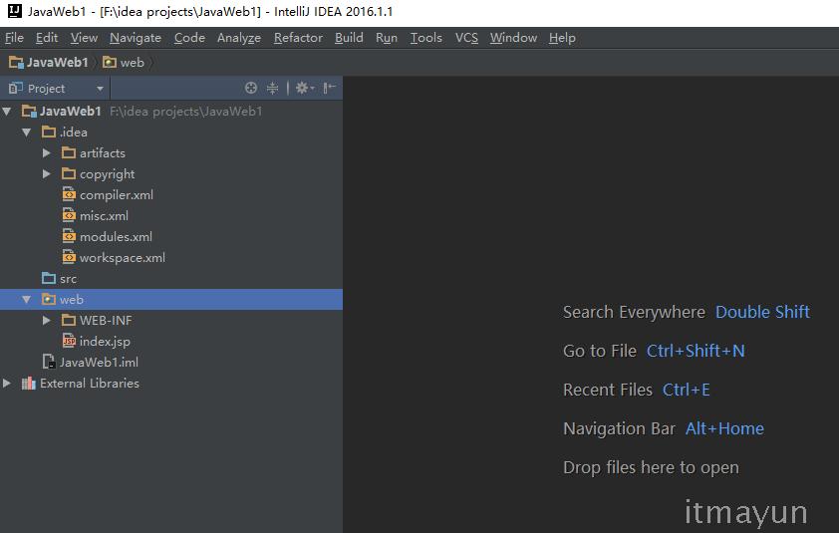Viewport: 839px width, 533px height.
Task: Click the src source folder icon
Action: [49, 278]
